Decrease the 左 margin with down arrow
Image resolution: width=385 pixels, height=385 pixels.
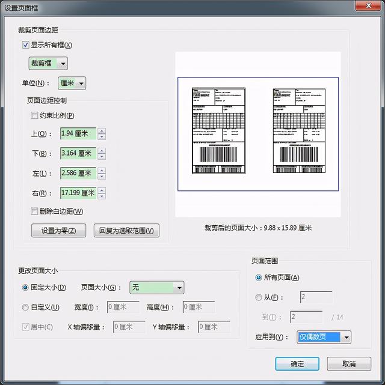102,177
